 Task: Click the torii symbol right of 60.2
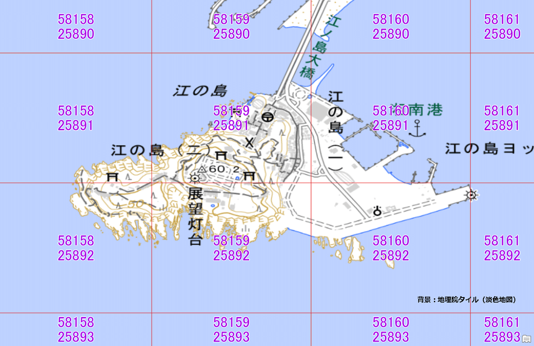(250, 176)
